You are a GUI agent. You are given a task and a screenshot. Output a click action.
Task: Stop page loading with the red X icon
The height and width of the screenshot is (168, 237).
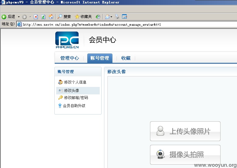click(x=36, y=17)
